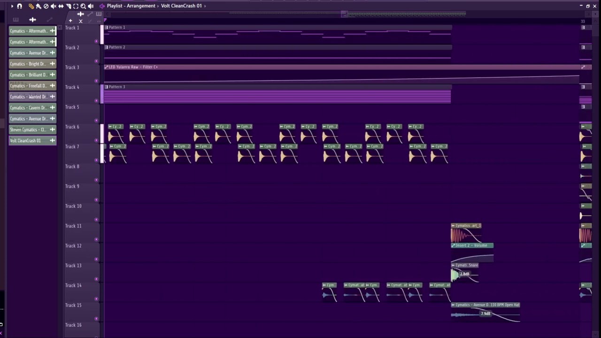601x338 pixels.
Task: Open the Pattern 2 clip menu
Action: pos(106,47)
